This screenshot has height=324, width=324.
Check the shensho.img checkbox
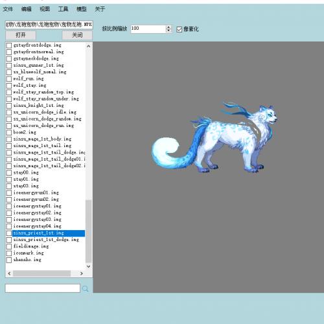(9, 260)
